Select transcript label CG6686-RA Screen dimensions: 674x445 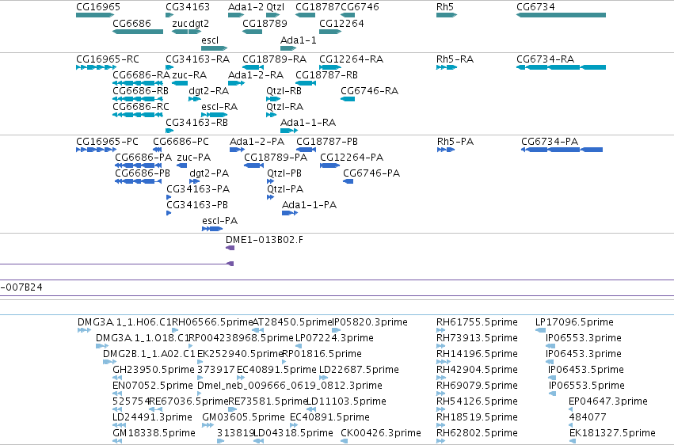[142, 75]
